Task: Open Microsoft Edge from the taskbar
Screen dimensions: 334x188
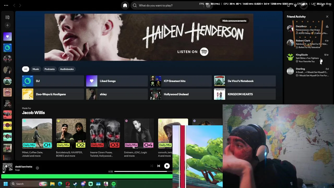Action: point(60,184)
